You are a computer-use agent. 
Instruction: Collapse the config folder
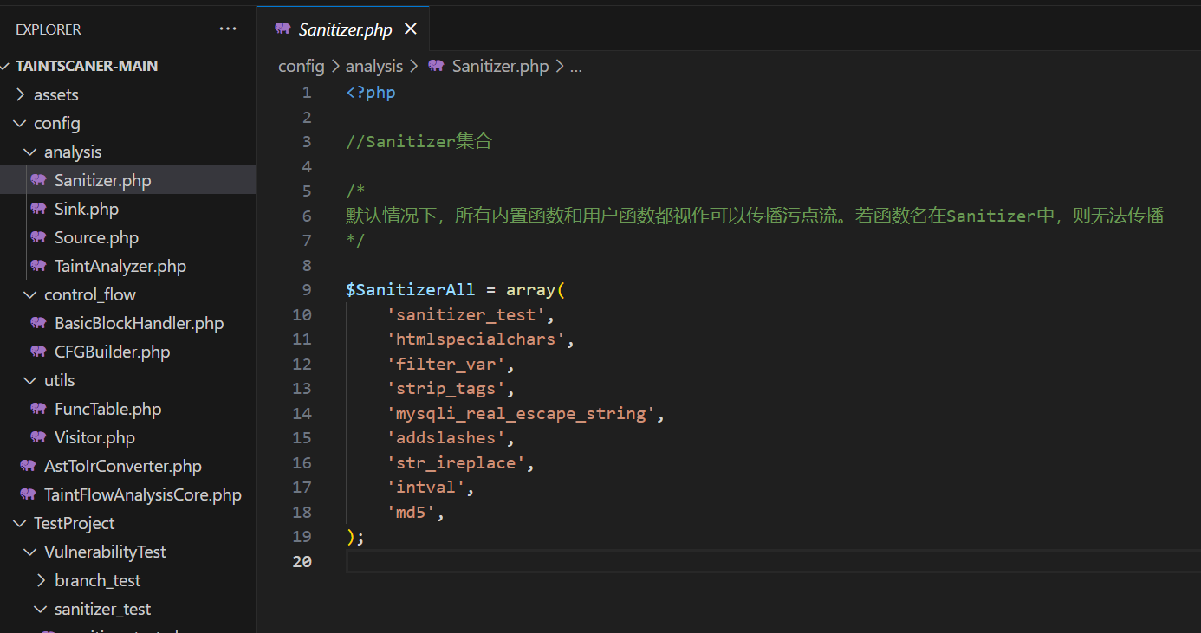[21, 123]
